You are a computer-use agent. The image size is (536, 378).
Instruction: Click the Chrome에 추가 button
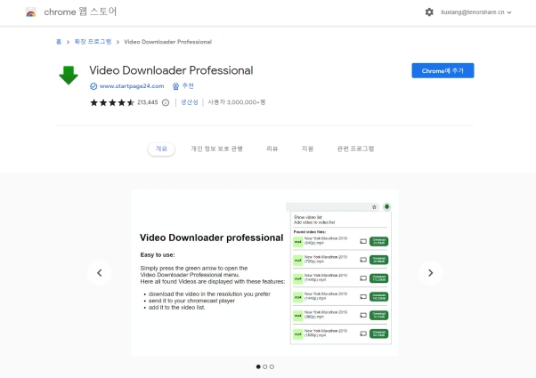tap(443, 70)
